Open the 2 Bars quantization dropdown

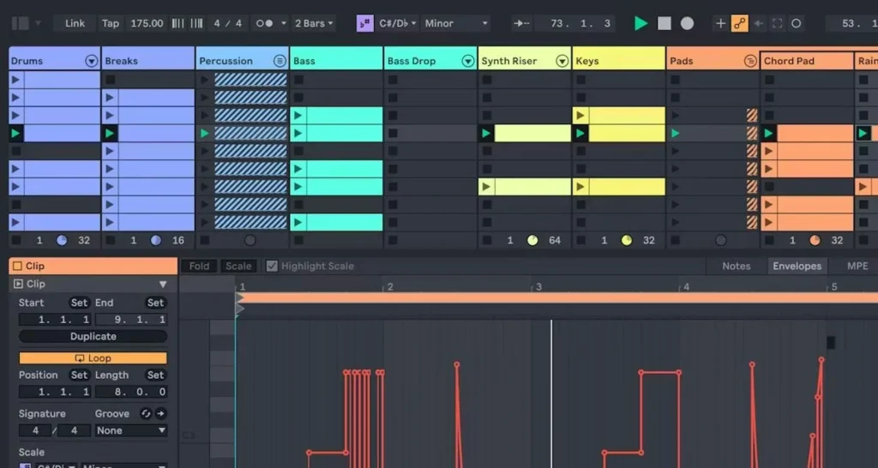click(314, 23)
